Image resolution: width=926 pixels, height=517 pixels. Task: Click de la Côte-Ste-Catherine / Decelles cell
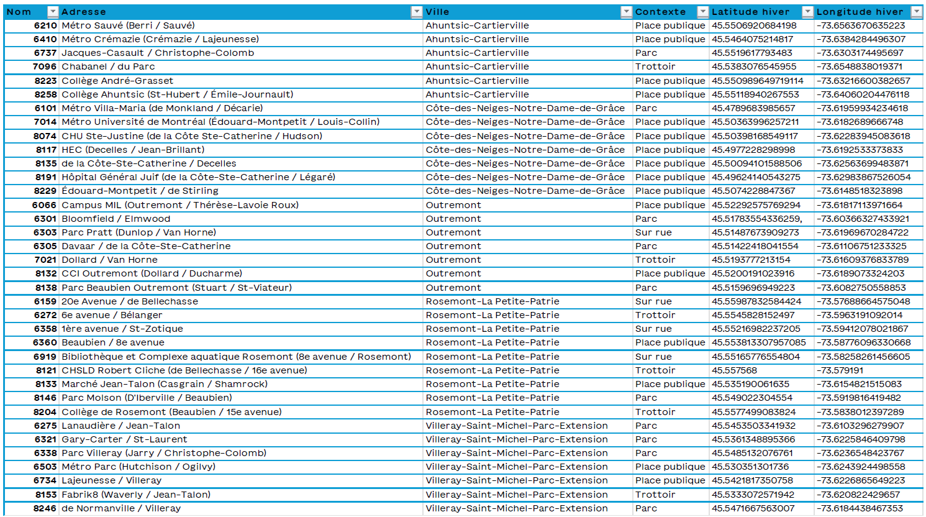[x=241, y=163]
